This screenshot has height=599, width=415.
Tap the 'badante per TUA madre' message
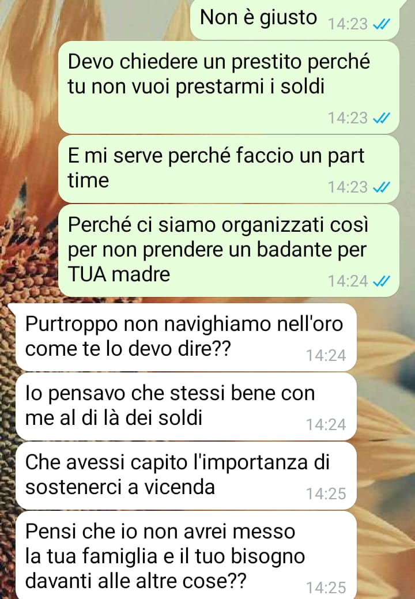(229, 251)
